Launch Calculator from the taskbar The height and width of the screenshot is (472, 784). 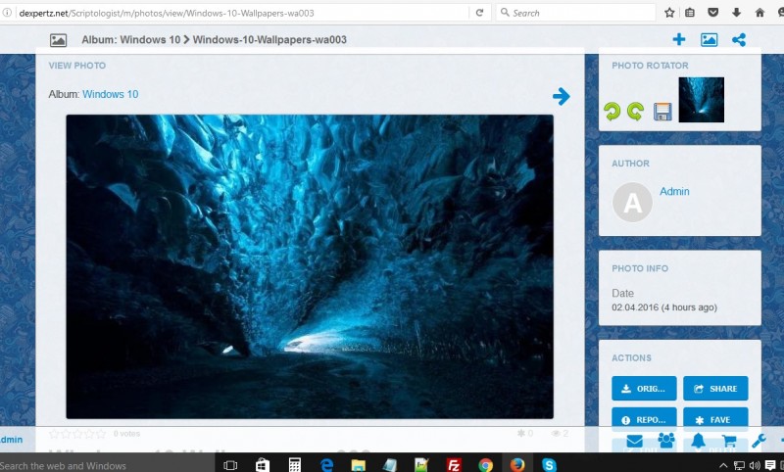(x=295, y=465)
